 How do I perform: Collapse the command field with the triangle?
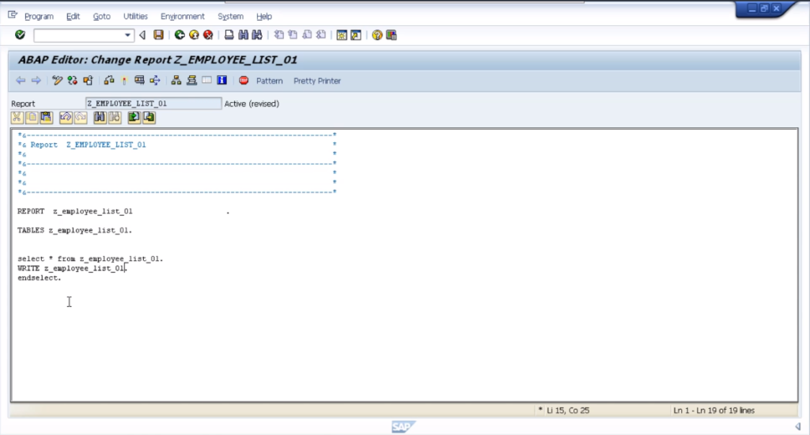(x=142, y=35)
